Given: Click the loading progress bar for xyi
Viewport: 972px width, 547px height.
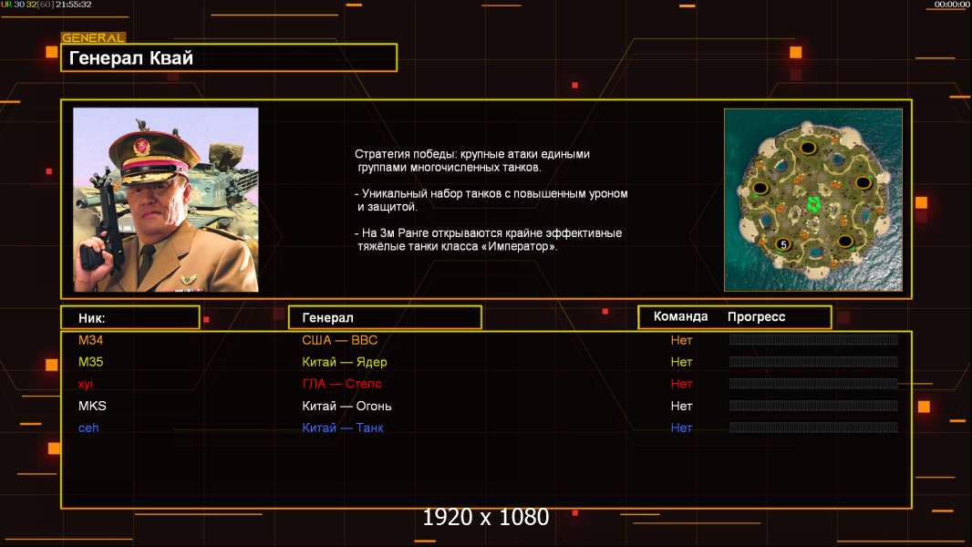Looking at the screenshot, I should pos(813,384).
